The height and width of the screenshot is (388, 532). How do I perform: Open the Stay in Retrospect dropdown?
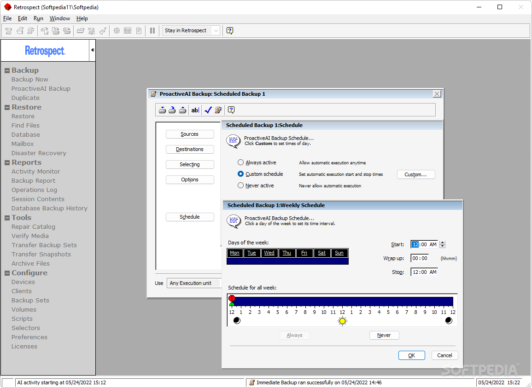pos(191,30)
